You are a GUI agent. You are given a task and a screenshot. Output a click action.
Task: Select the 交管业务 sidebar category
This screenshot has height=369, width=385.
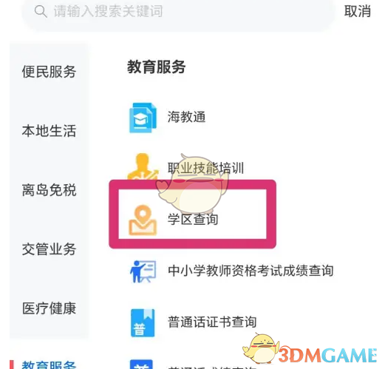(x=49, y=249)
